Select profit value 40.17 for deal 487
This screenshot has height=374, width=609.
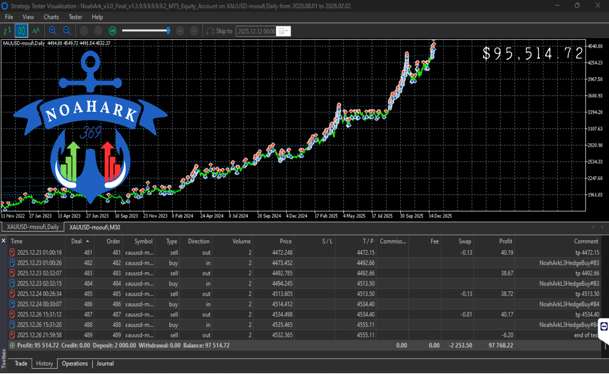[x=506, y=315]
